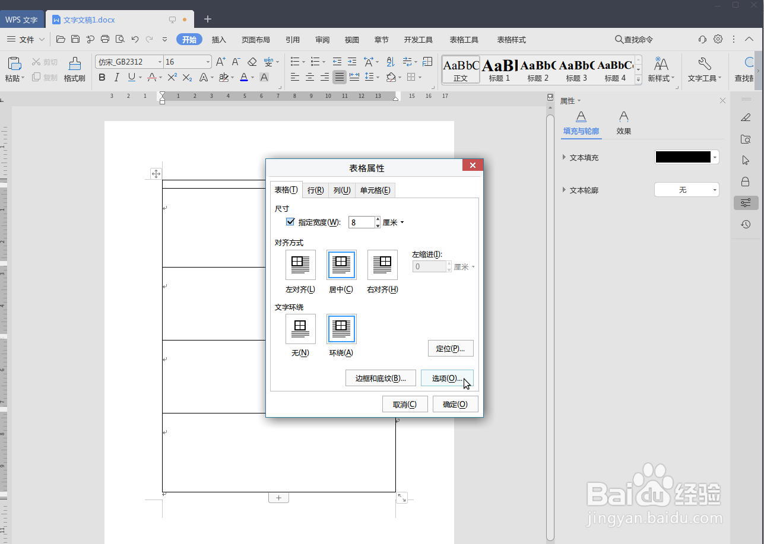764x544 pixels.
Task: Center text in ribbon
Action: click(x=310, y=77)
